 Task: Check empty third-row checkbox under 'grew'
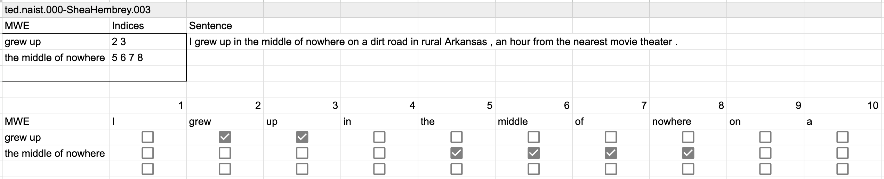(225, 169)
